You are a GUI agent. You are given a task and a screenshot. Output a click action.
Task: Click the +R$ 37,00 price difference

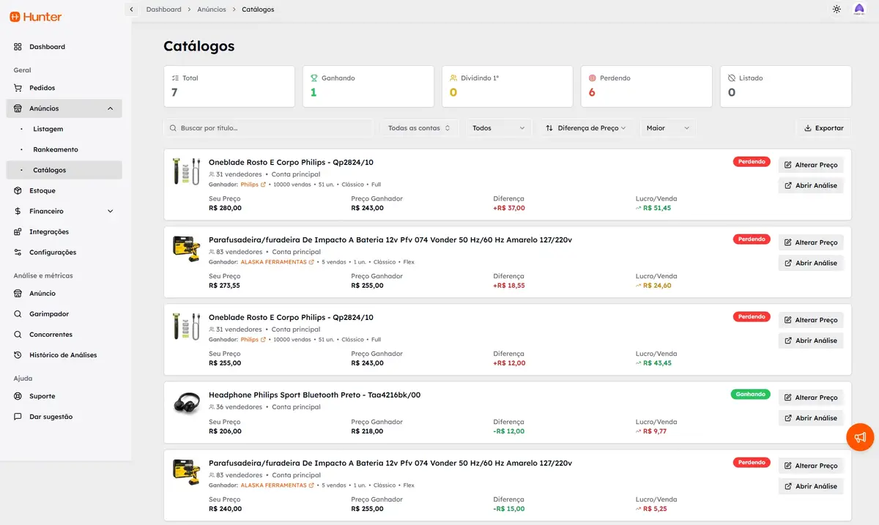pos(509,208)
